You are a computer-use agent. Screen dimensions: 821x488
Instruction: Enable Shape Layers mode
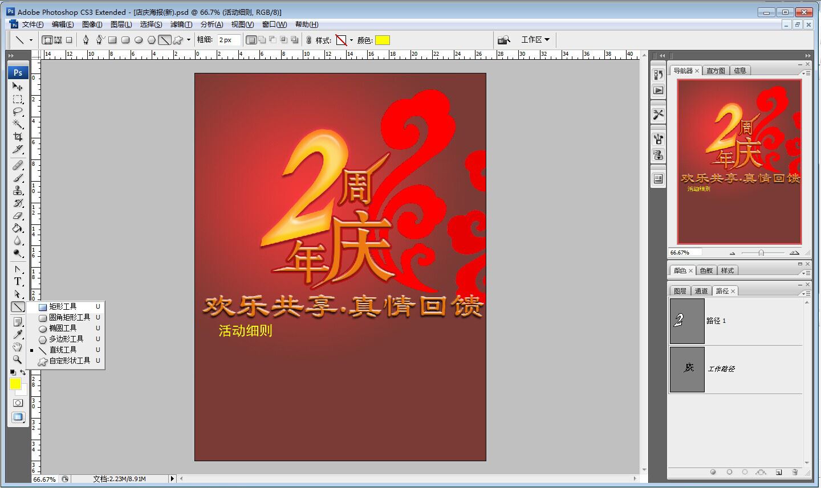point(47,40)
